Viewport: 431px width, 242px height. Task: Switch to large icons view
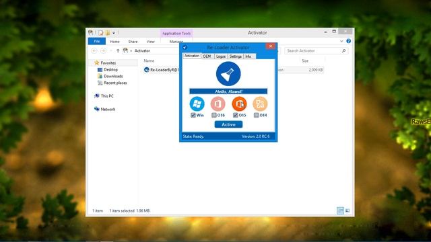tap(347, 210)
